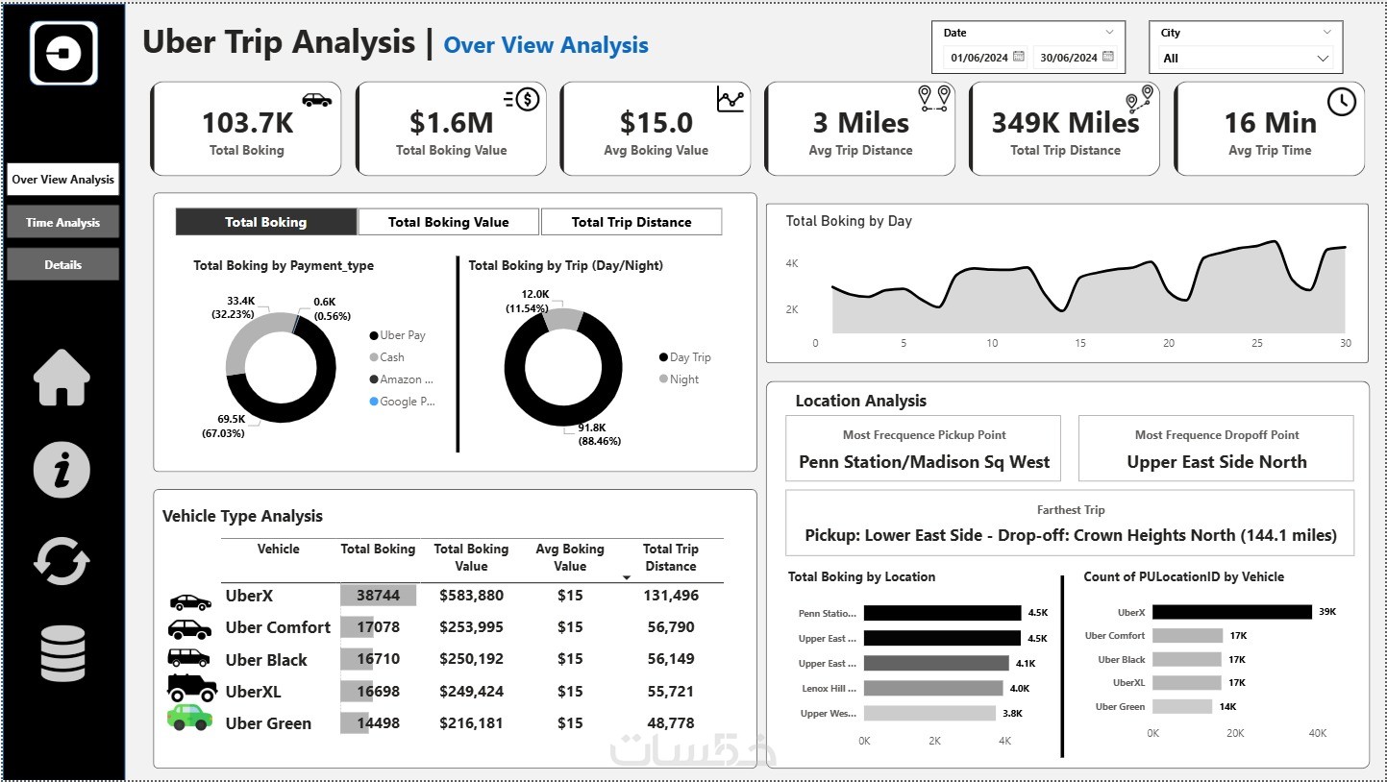The image size is (1387, 782).
Task: Click the UberX row name in the table
Action: pyautogui.click(x=249, y=596)
